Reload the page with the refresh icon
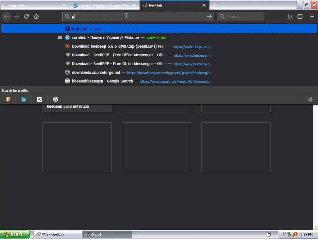The image size is (318, 239). tap(26, 16)
